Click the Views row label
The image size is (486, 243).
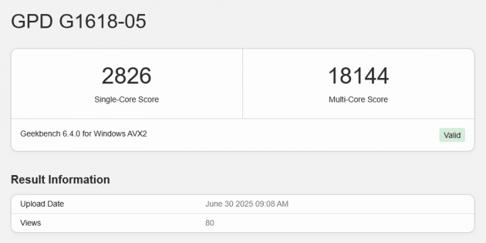[x=30, y=223]
